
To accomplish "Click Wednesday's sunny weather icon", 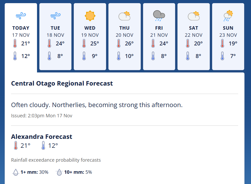I will point(90,16).
